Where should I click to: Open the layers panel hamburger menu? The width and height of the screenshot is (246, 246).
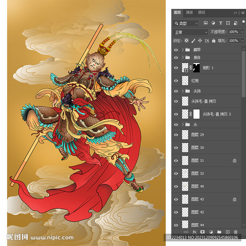click(x=243, y=13)
